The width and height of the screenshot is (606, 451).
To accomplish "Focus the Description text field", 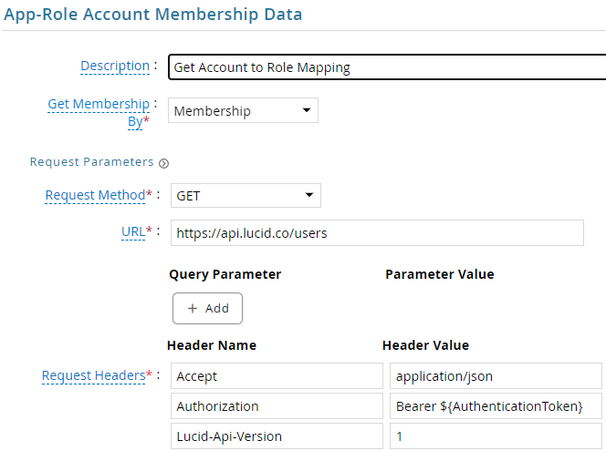I will tap(387, 67).
